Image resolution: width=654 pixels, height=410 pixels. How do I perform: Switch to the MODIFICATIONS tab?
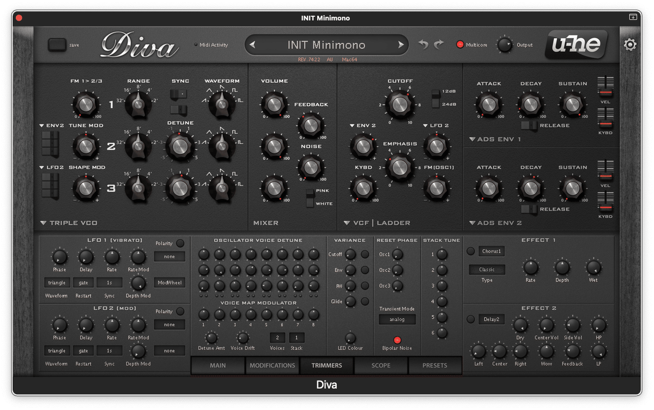pos(272,365)
